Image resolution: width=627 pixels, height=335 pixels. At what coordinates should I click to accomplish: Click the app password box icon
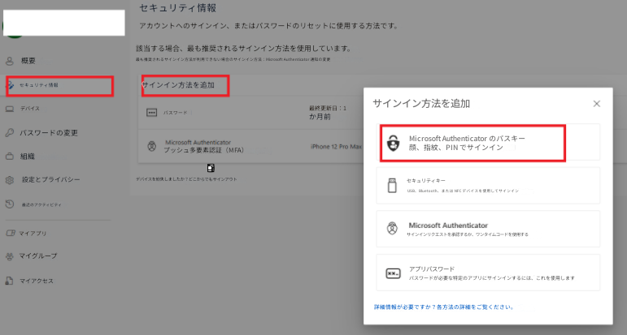click(393, 273)
